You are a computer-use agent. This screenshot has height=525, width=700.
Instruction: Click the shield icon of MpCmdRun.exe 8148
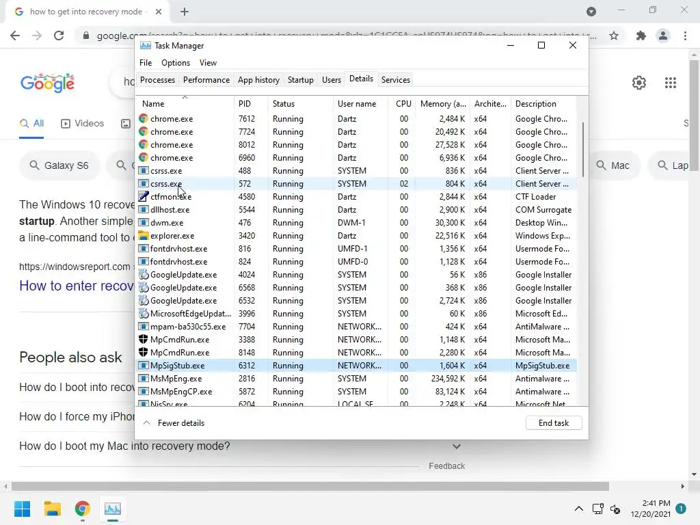click(x=144, y=352)
